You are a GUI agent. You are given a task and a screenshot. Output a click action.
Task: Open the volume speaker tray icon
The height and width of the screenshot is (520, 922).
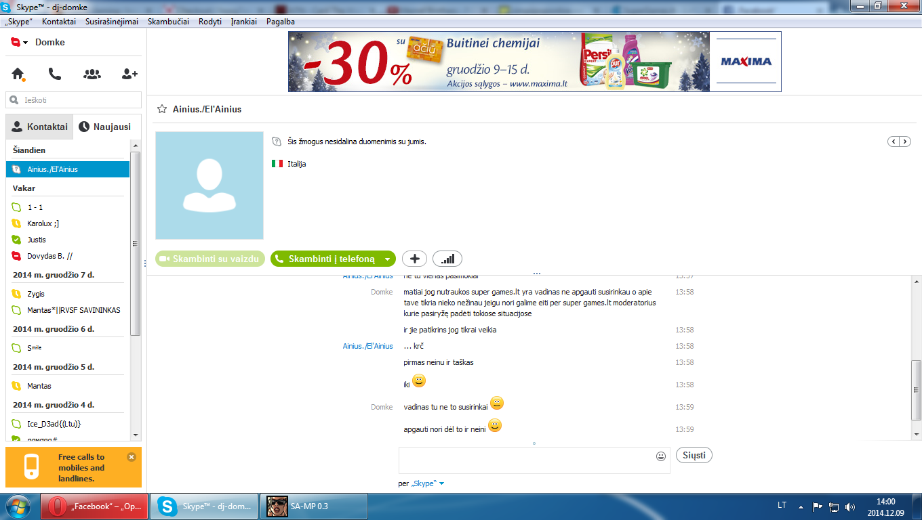[851, 506]
